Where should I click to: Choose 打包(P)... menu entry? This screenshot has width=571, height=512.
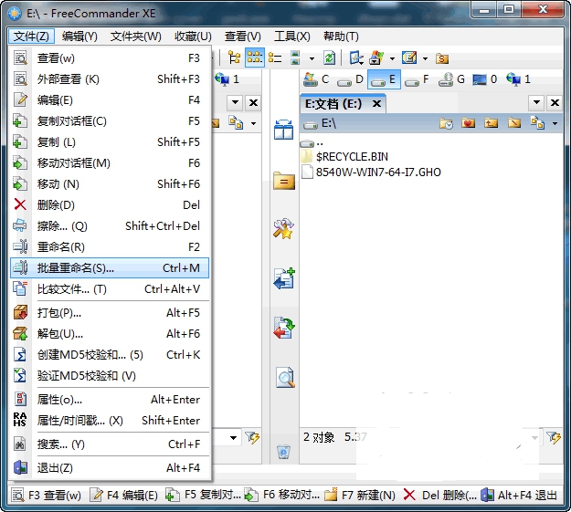pyautogui.click(x=110, y=313)
